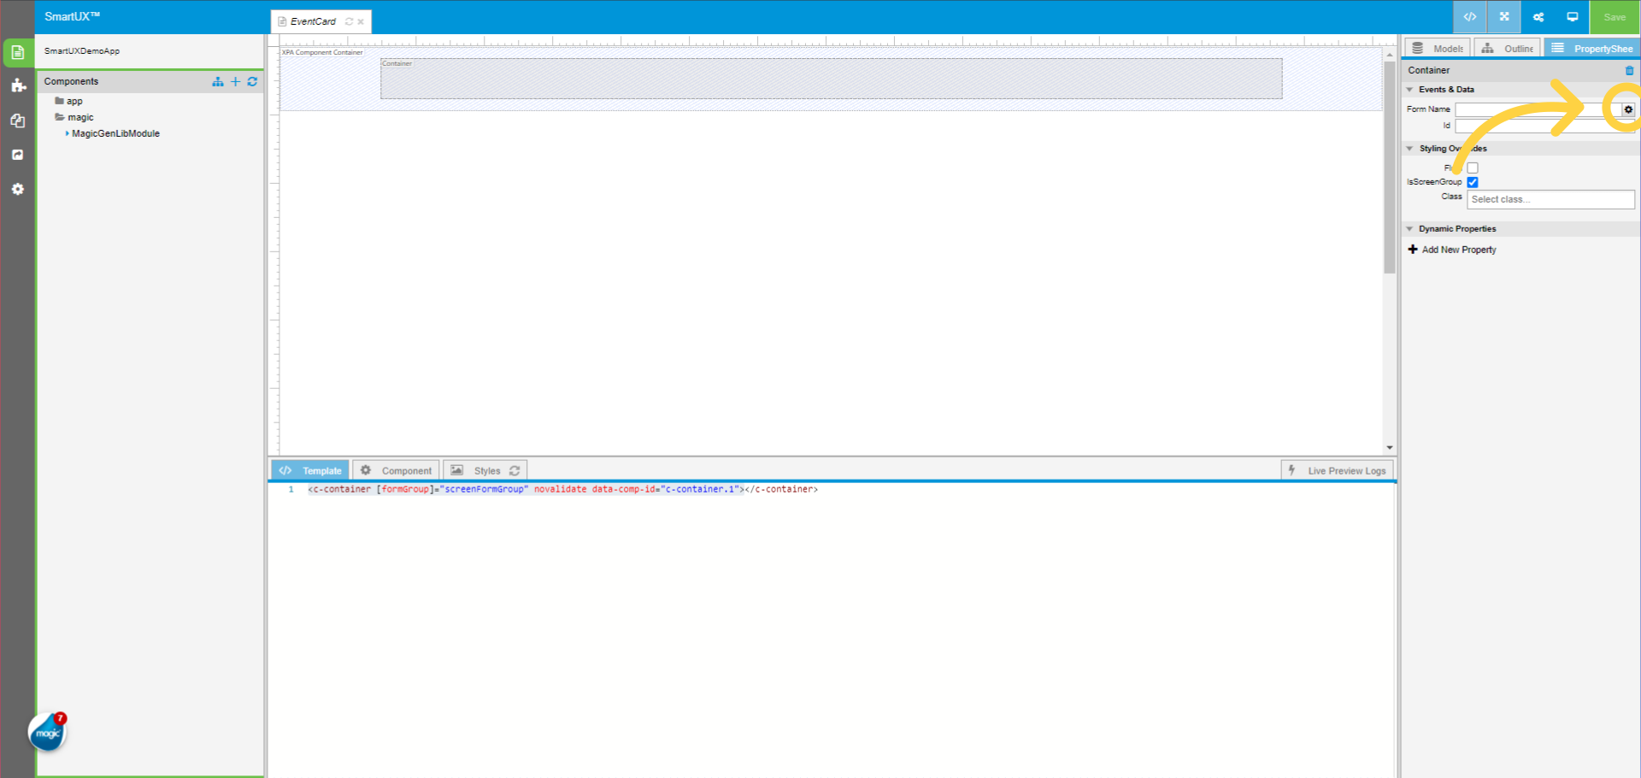Screen dimensions: 1641x778
Task: Expand the MagicGenLibModule tree node
Action: coord(68,133)
